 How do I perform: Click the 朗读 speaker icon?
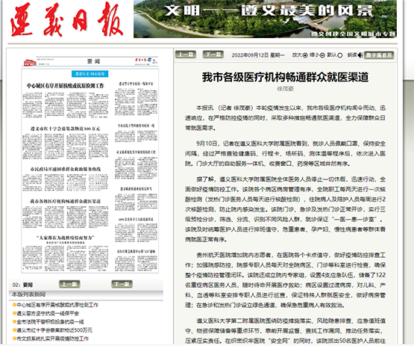pyautogui.click(x=360, y=55)
